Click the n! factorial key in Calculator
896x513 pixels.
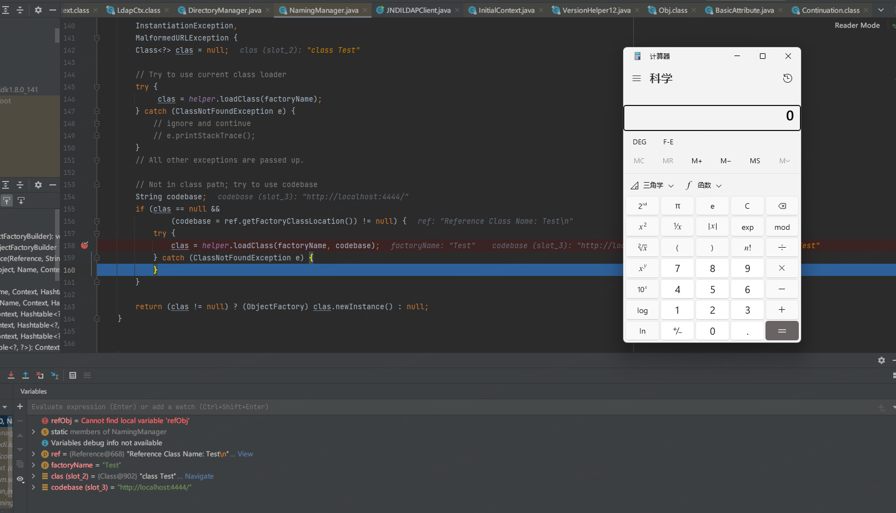(747, 248)
